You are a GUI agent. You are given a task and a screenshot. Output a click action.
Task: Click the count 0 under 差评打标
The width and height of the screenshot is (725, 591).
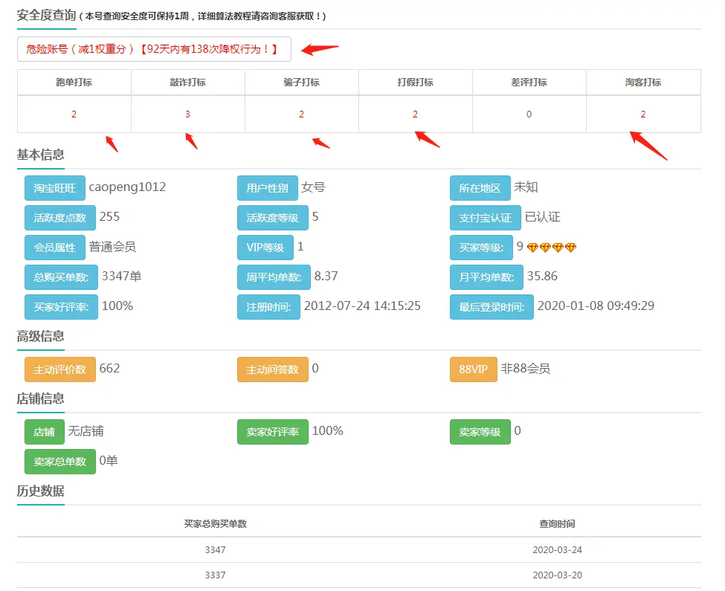[x=529, y=114]
